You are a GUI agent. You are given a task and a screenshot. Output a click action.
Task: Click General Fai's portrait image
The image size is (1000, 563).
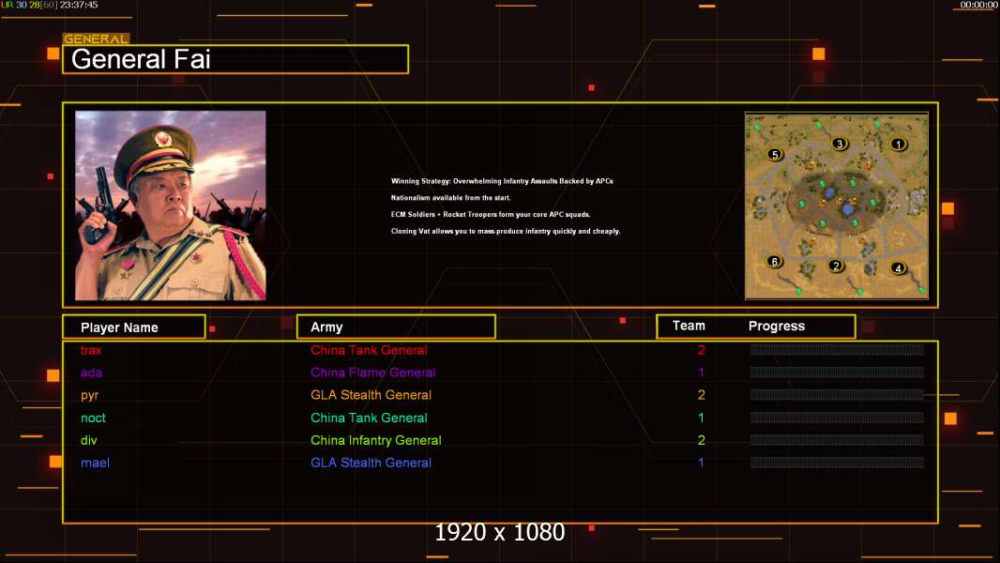[x=171, y=205]
